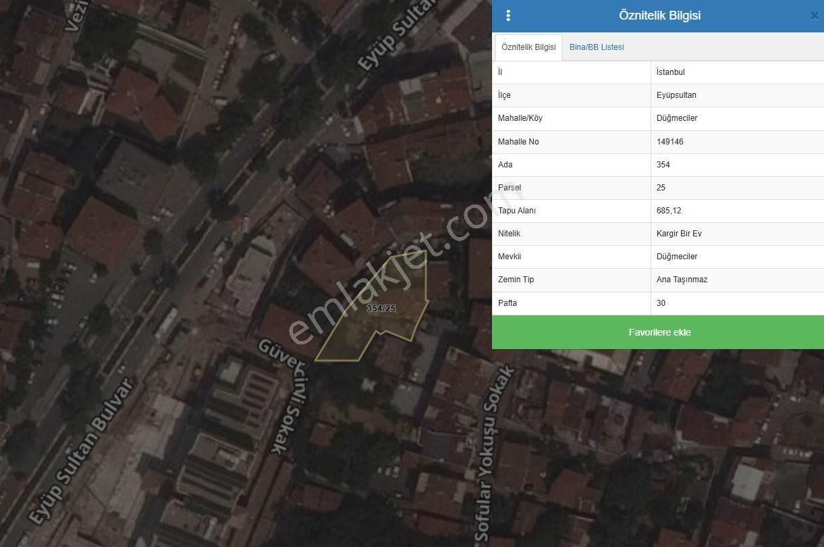824x547 pixels.
Task: Click the Güvercinli Sokak street label
Action: coord(285,395)
